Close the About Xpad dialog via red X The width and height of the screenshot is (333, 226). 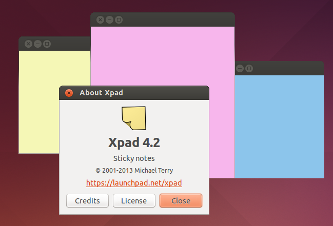[x=69, y=93]
